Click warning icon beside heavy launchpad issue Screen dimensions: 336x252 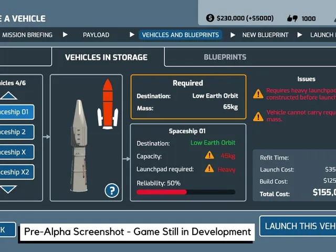pos(258,94)
